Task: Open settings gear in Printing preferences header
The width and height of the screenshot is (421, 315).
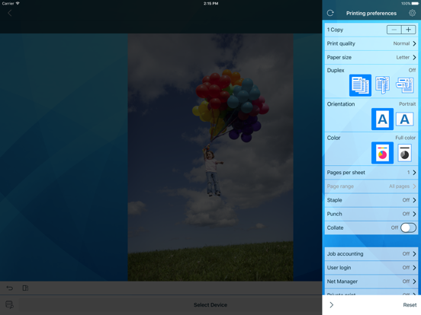Action: 412,13
